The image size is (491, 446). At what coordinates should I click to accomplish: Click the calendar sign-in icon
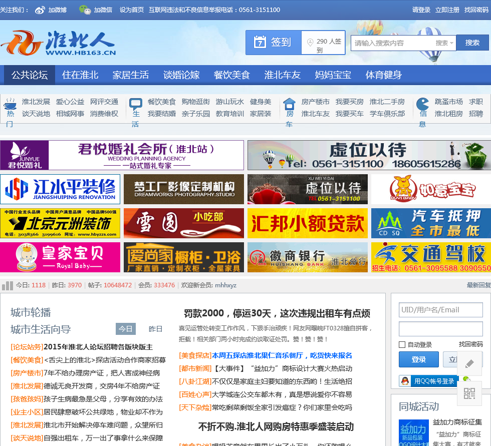pyautogui.click(x=260, y=42)
